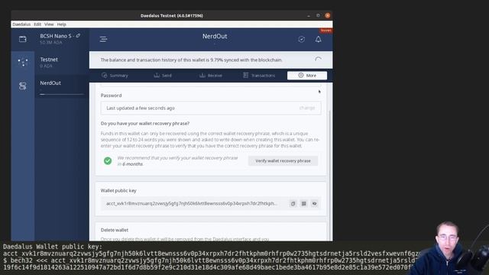
Task: Click the Password last updated field
Action: point(211,108)
